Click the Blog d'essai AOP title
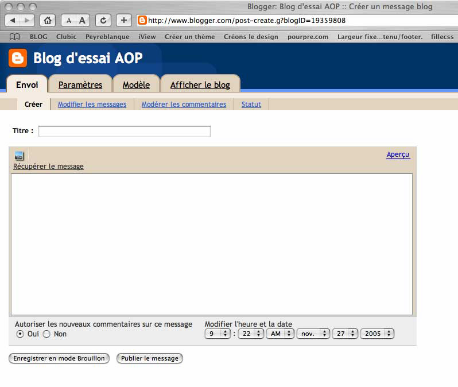The height and width of the screenshot is (387, 458). click(x=88, y=58)
